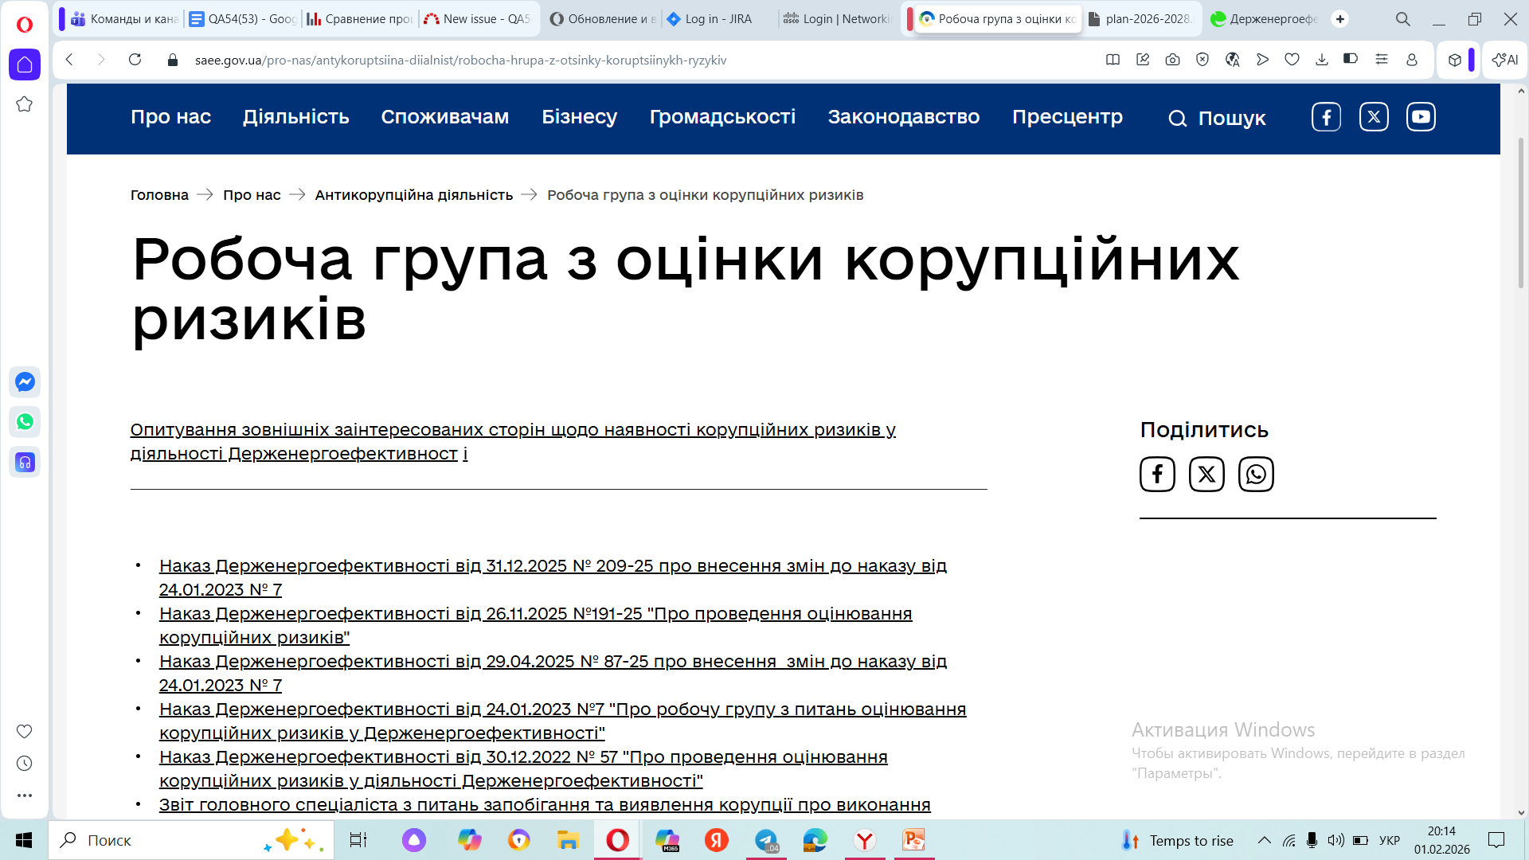
Task: Open the YouTube icon in site header
Action: coord(1421,117)
